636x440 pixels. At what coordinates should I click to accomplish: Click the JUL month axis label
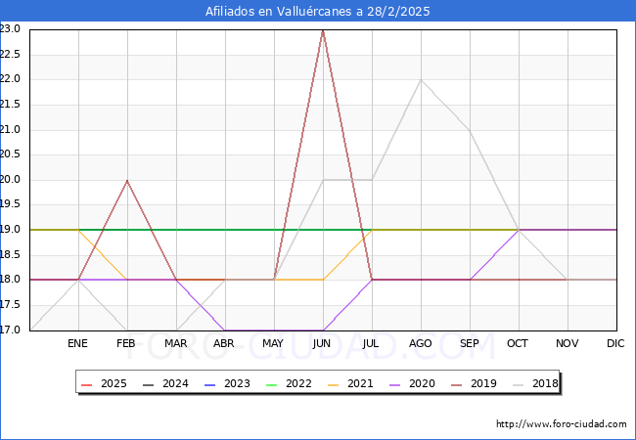[x=371, y=343]
